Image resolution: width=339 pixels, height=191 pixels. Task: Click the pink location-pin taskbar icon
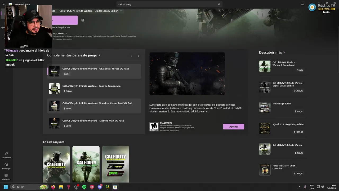69,187
